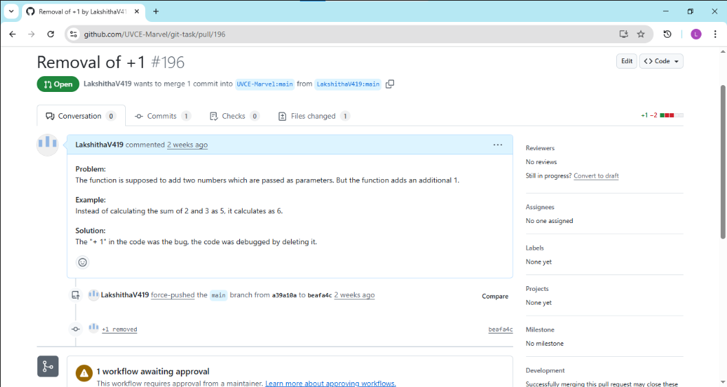The image size is (727, 387).
Task: Click the main branch label in timeline
Action: click(x=219, y=295)
